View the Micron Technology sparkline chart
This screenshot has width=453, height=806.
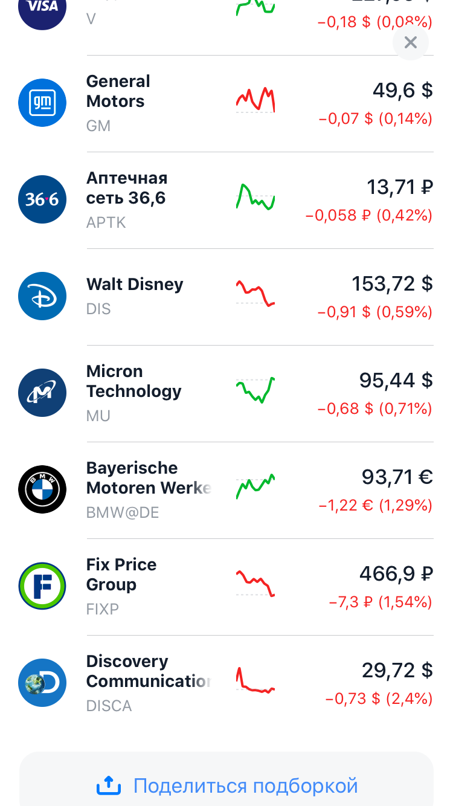point(255,390)
